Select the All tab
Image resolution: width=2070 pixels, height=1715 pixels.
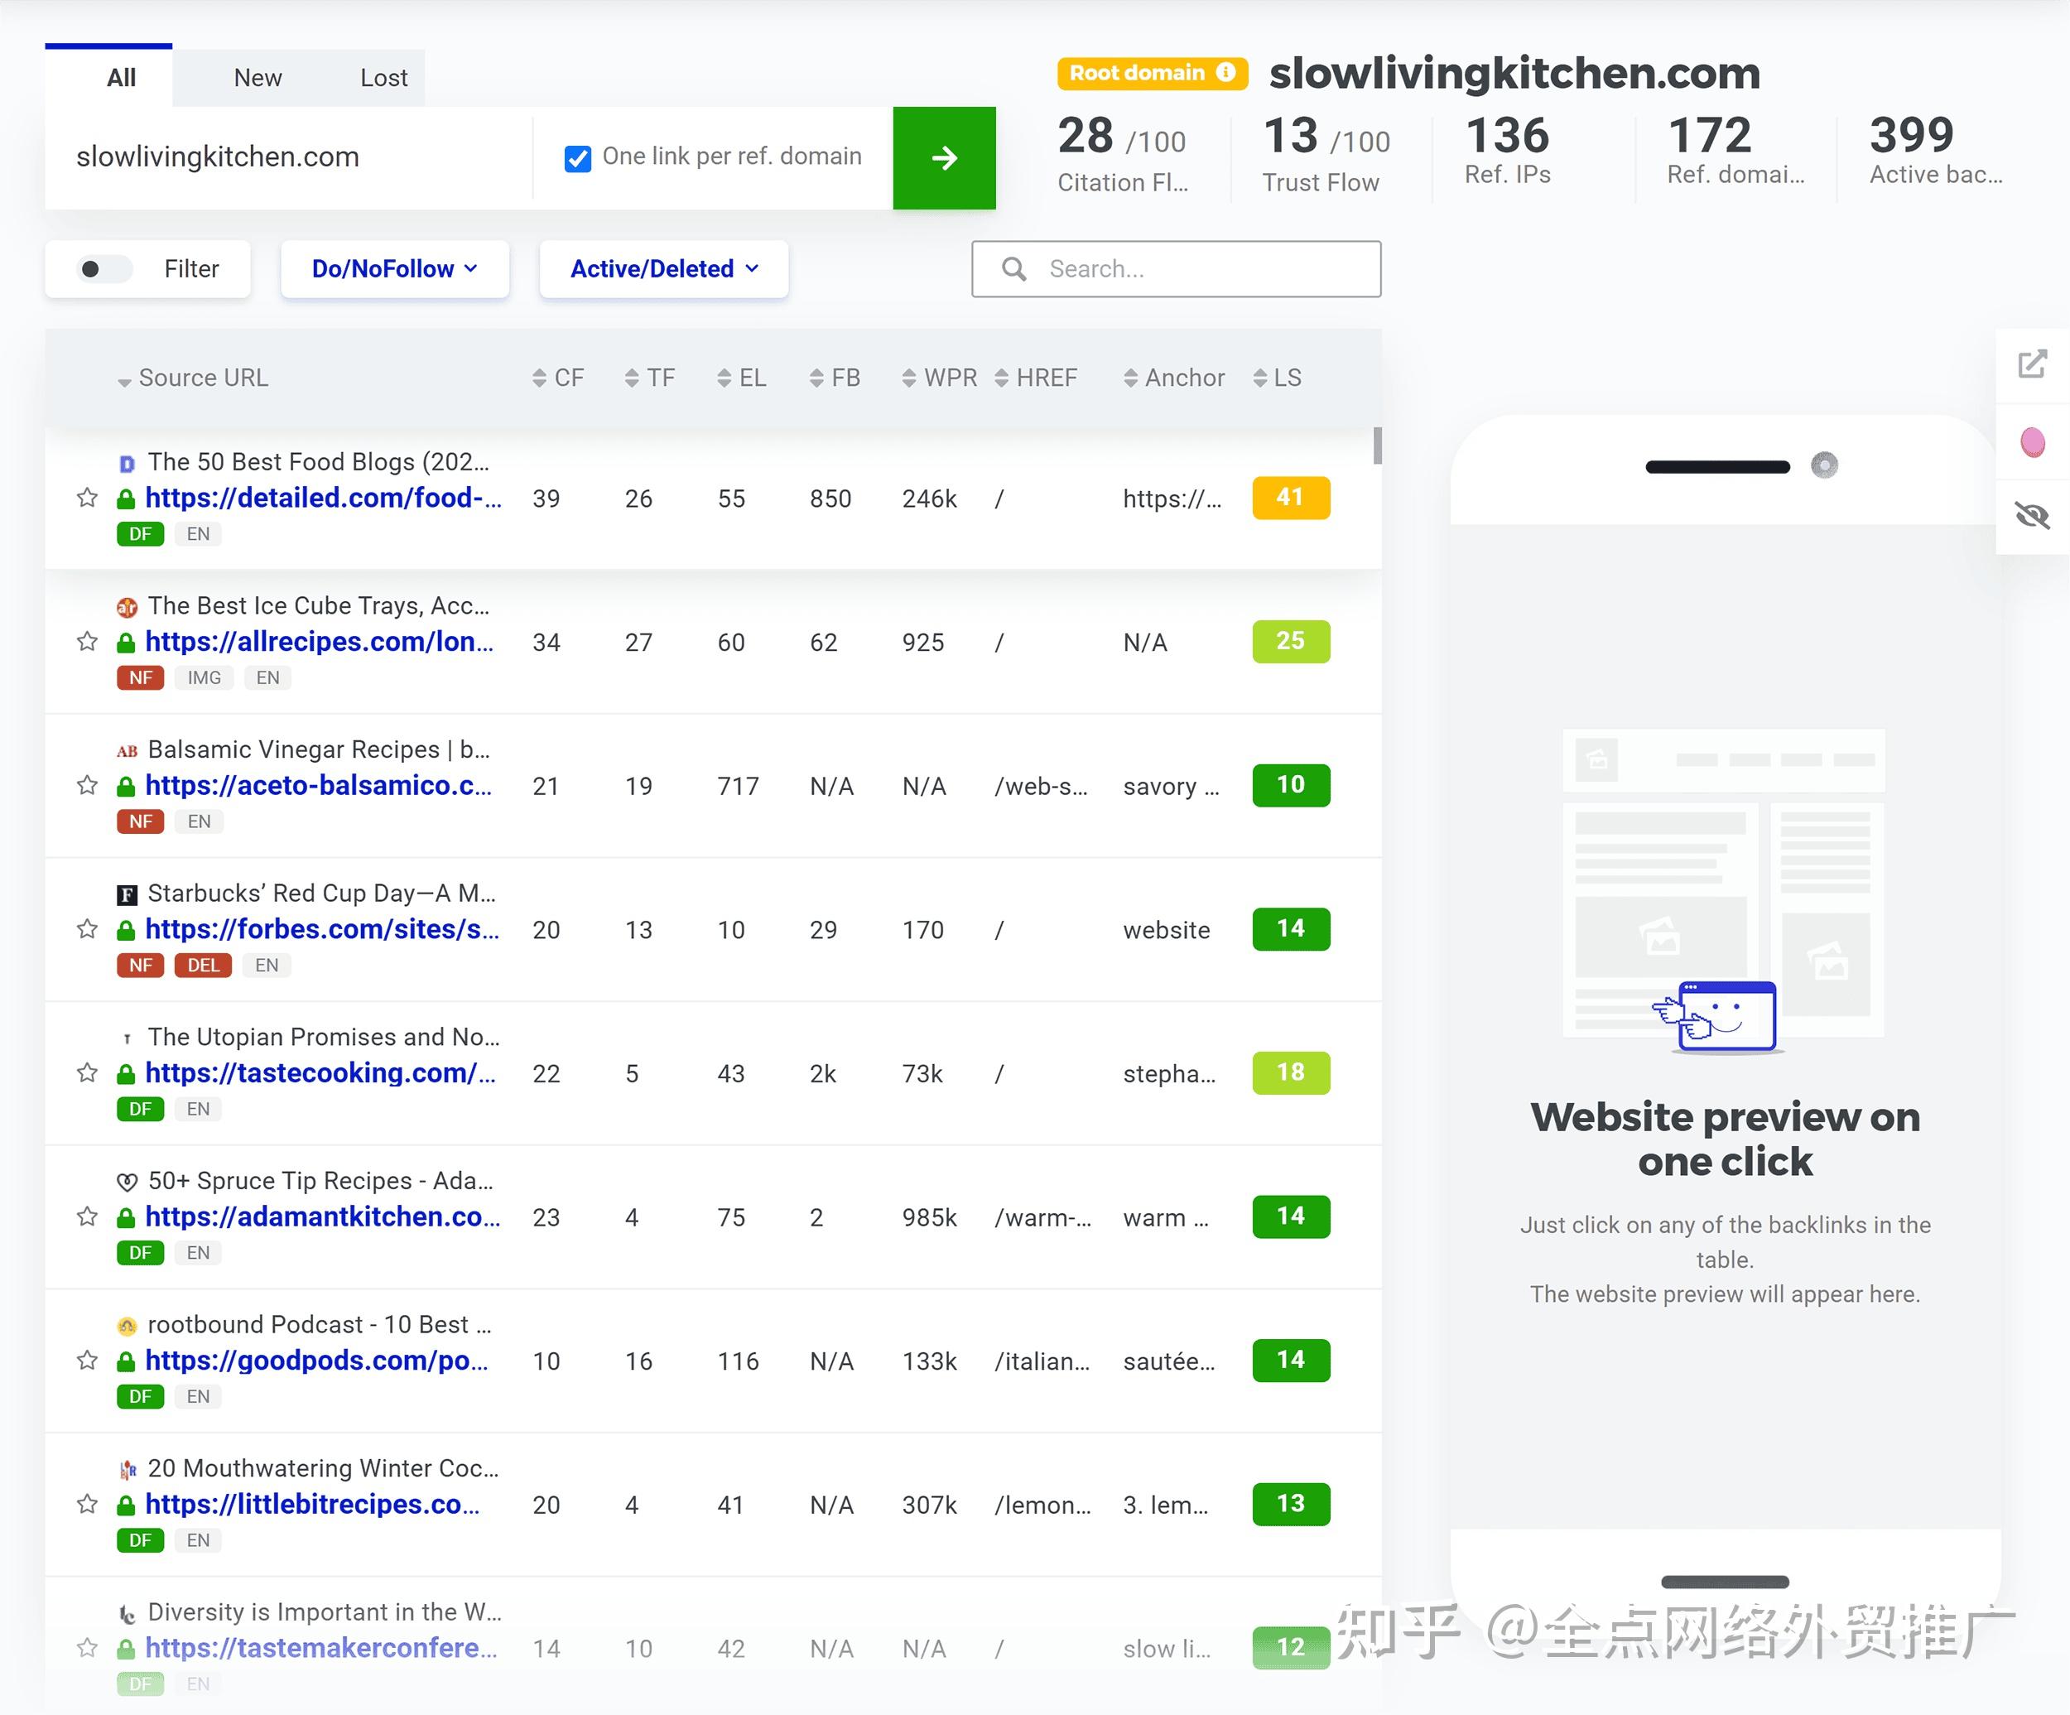[121, 78]
